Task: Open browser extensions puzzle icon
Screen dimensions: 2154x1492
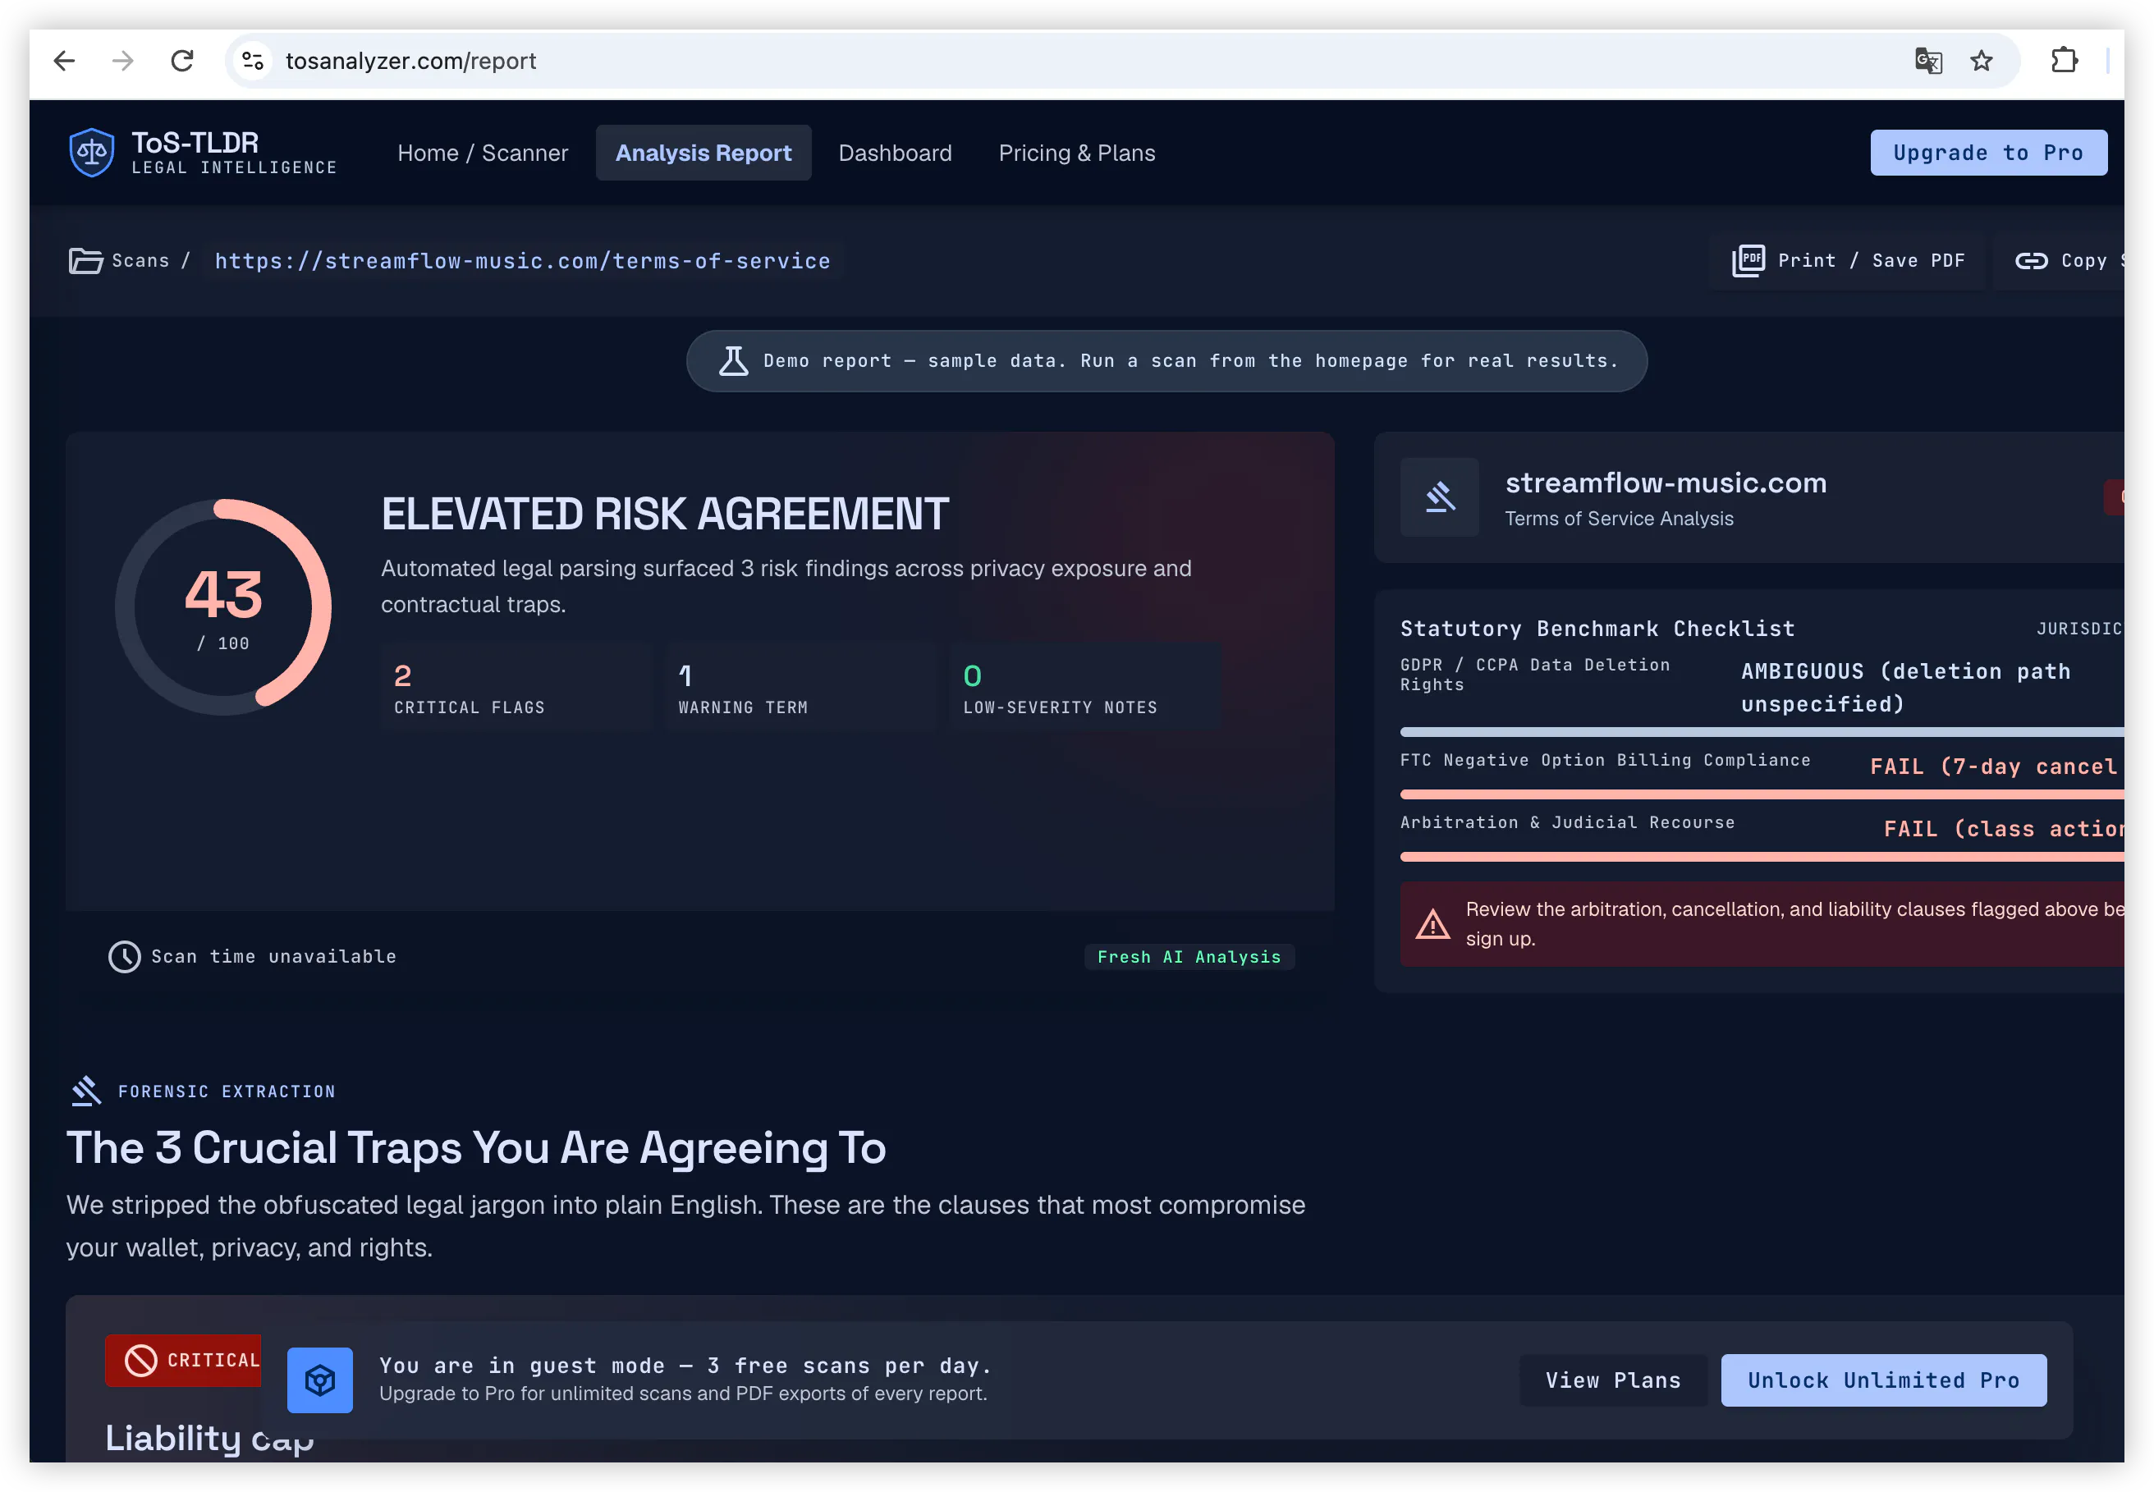Action: [x=2065, y=61]
